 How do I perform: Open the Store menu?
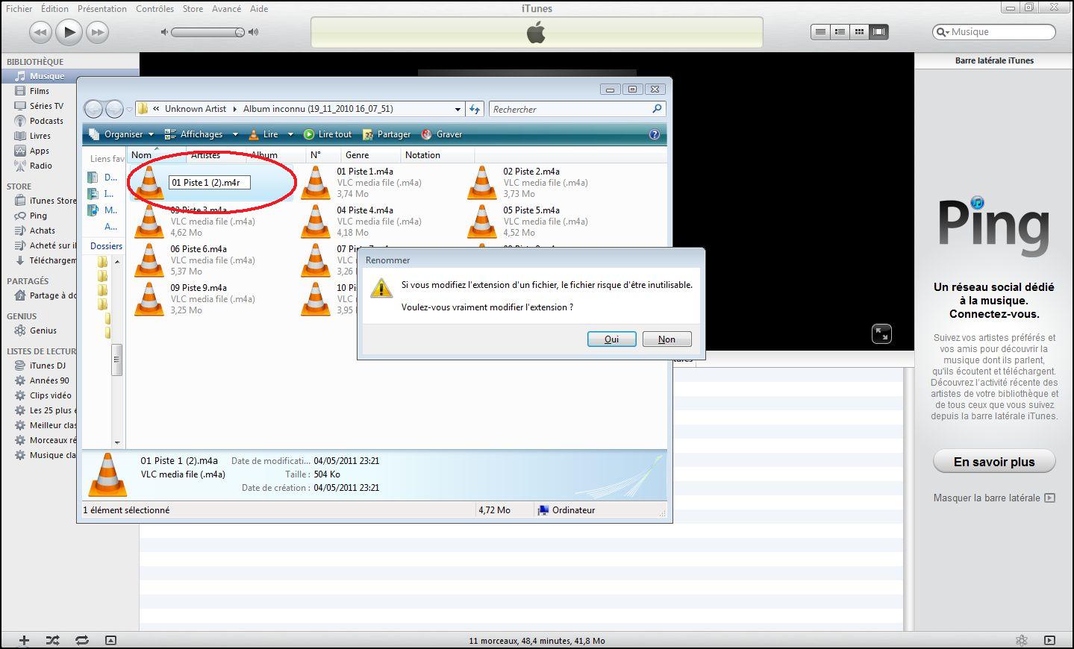pyautogui.click(x=193, y=9)
